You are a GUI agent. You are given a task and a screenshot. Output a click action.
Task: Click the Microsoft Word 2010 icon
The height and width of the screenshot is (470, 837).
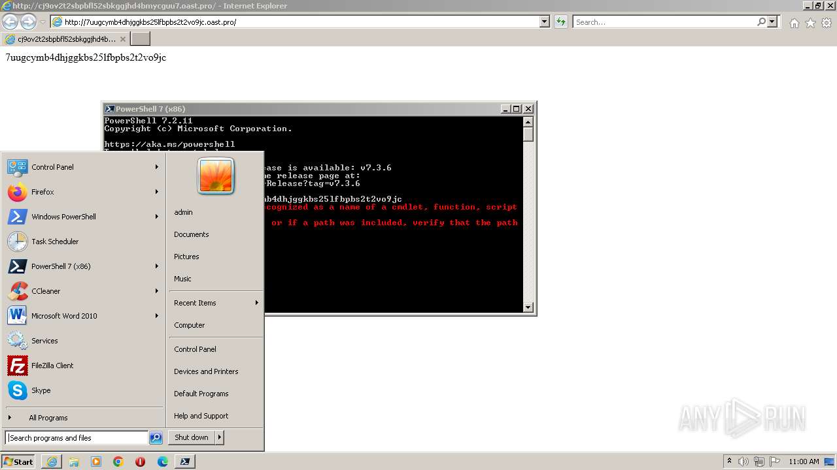point(17,316)
